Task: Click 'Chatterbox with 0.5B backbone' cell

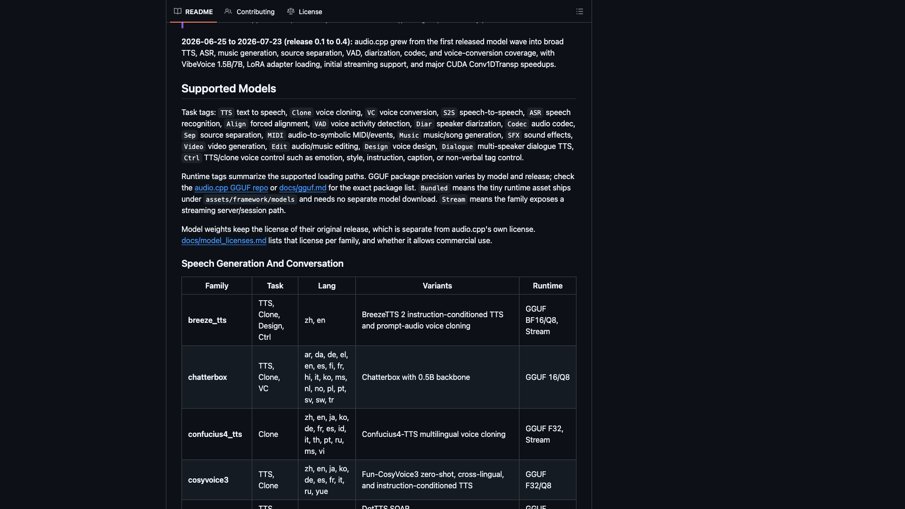Action: [x=437, y=377]
